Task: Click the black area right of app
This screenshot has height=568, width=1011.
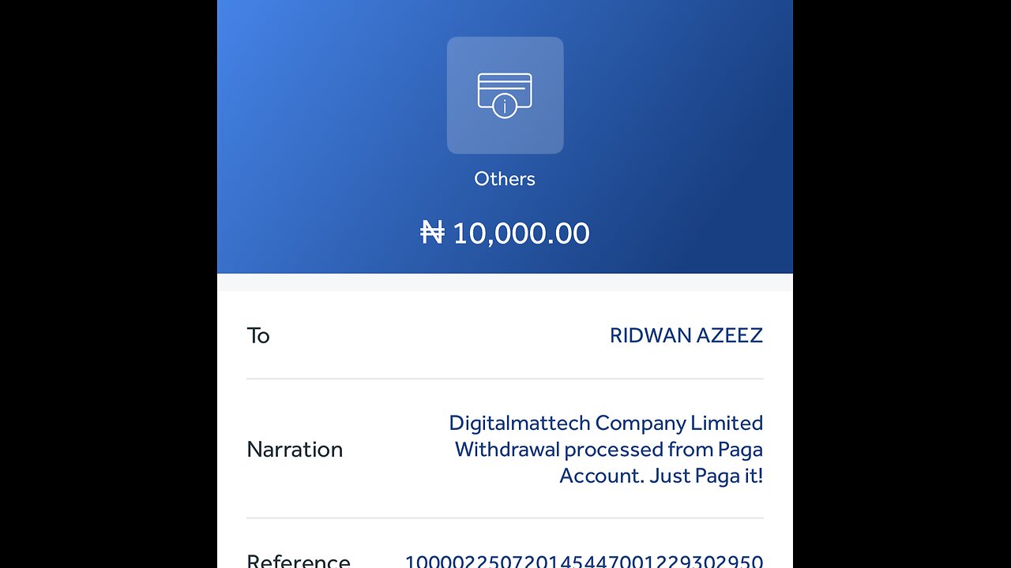Action: click(x=902, y=284)
